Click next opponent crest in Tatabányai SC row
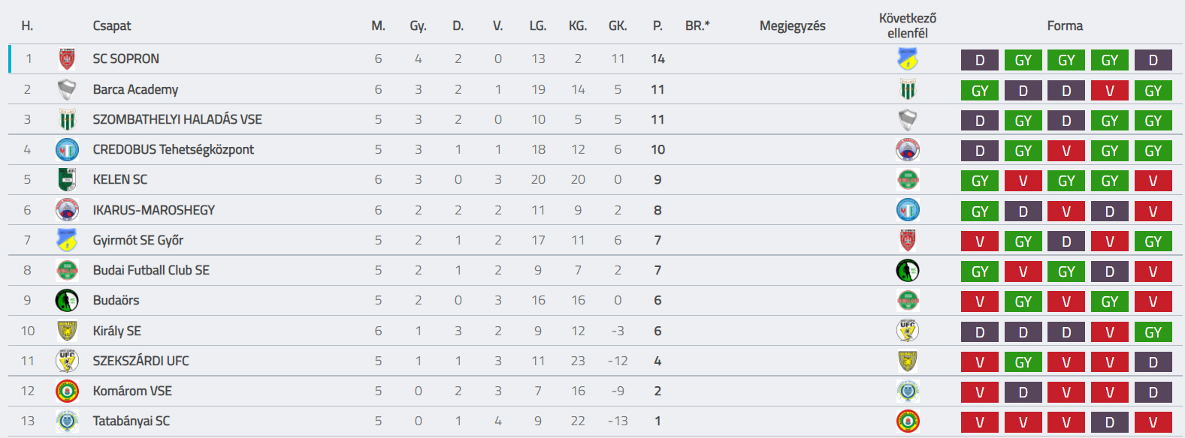The image size is (1185, 438). (908, 421)
